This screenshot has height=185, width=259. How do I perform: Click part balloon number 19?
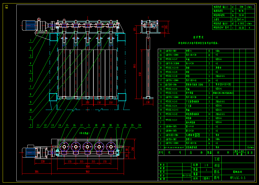point(103,125)
